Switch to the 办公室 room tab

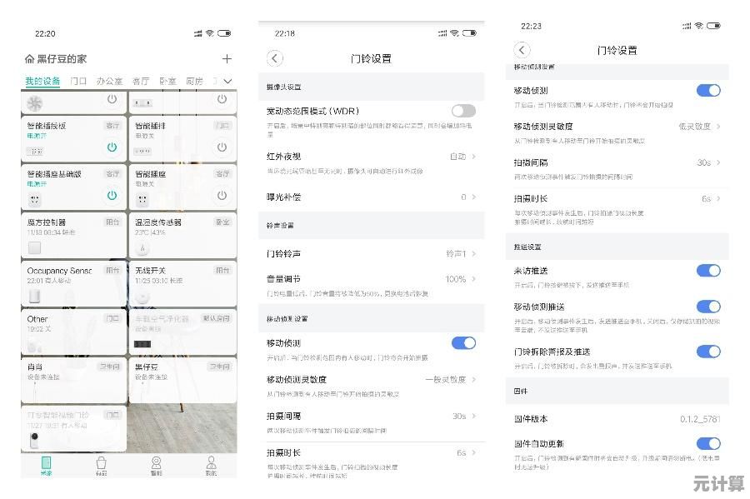[x=109, y=82]
